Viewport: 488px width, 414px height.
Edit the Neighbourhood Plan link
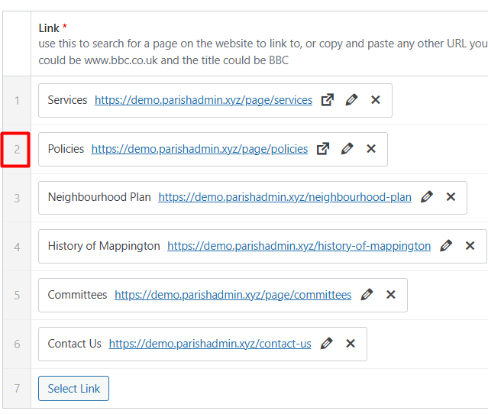coord(427,197)
